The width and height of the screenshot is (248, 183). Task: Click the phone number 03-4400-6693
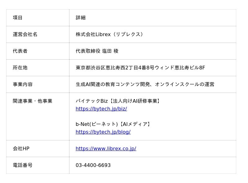click(93, 165)
